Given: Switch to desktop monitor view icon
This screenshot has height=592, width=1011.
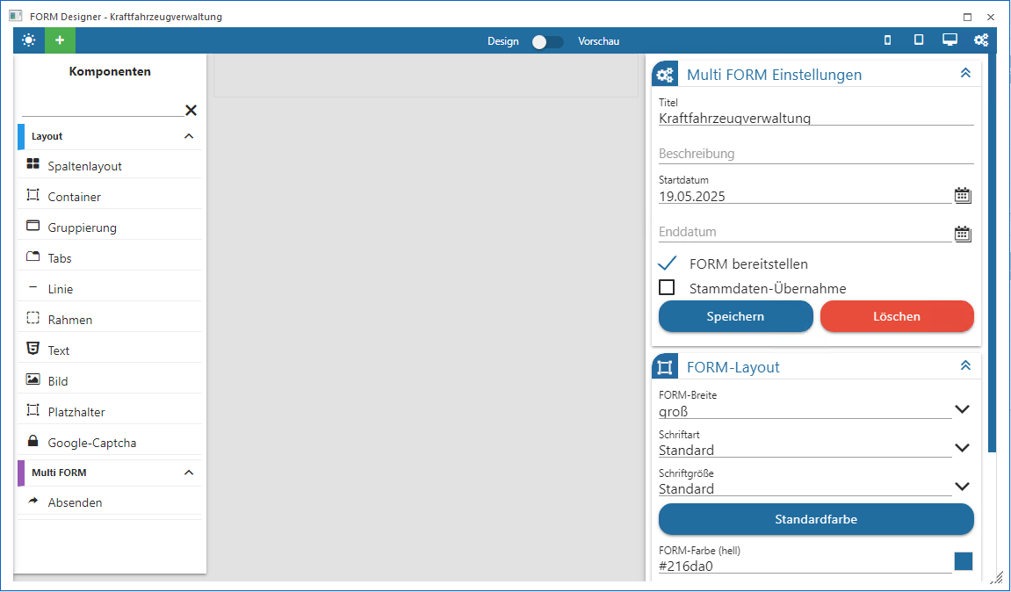Looking at the screenshot, I should (950, 40).
